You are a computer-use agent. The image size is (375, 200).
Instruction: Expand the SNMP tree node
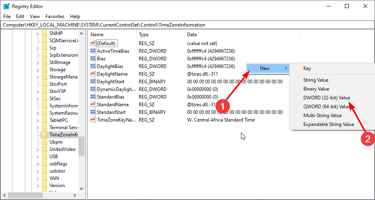click(37, 33)
